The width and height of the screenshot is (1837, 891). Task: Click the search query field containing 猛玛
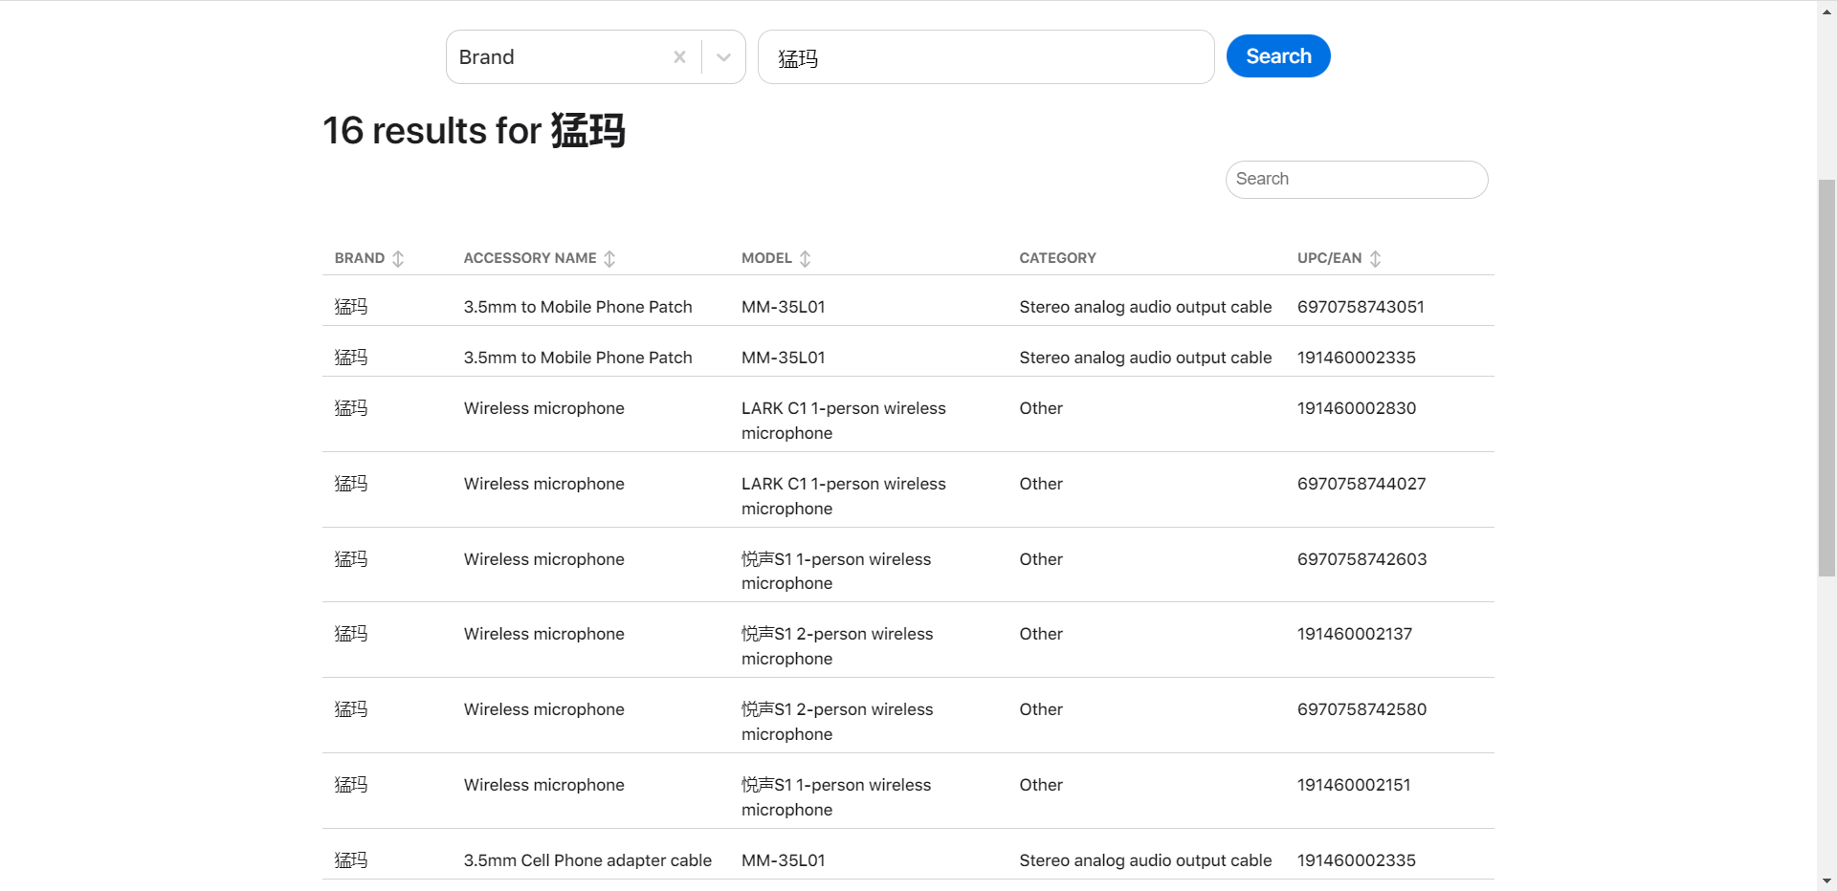985,57
